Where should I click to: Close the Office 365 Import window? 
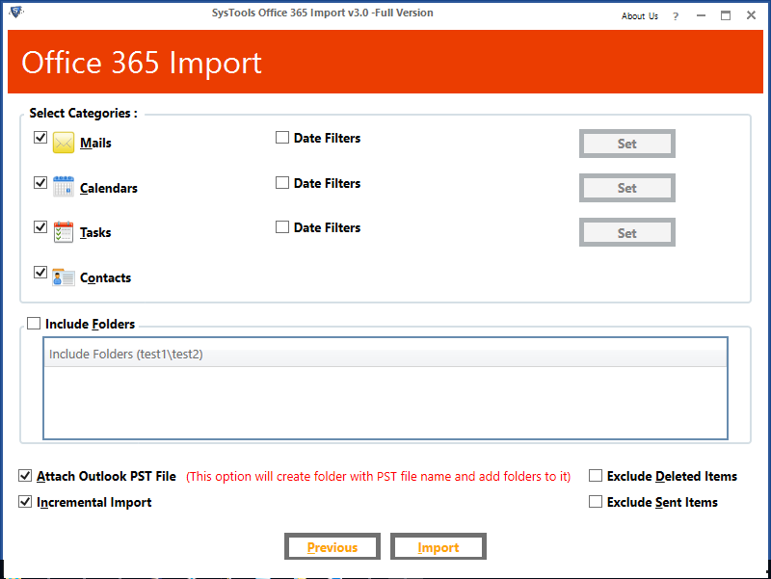click(x=751, y=15)
